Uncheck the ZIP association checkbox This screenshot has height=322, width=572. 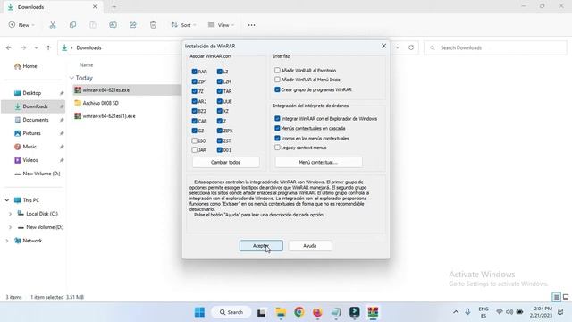click(195, 81)
